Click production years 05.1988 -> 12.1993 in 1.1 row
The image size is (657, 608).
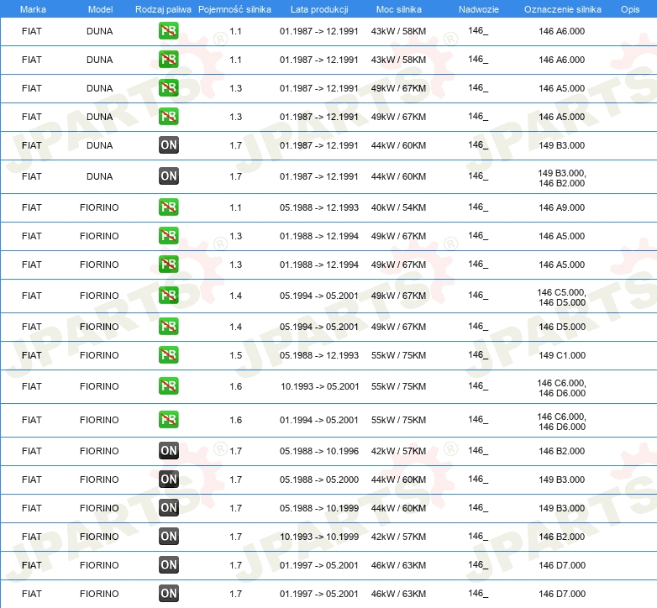[x=319, y=207]
